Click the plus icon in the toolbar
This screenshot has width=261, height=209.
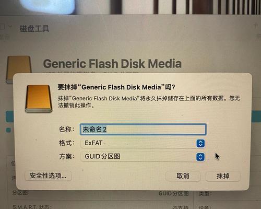pos(256,26)
